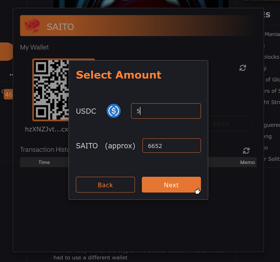Refresh the wallet balance

(x=243, y=68)
